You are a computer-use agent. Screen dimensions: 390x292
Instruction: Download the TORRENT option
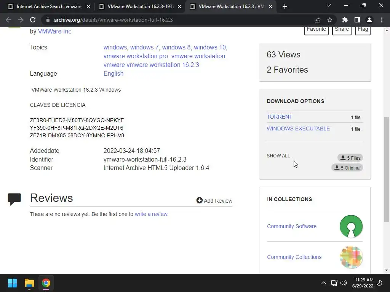click(x=279, y=117)
